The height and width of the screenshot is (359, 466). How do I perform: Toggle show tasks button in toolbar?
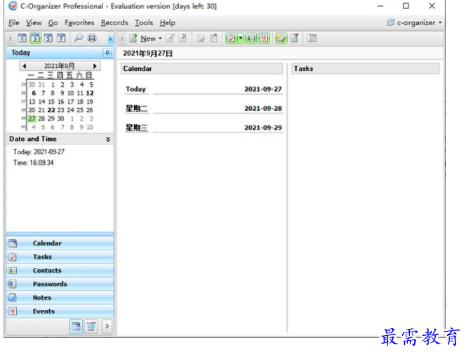231,38
